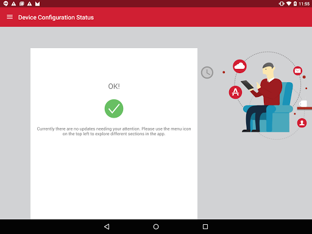Tap the Android home circle button
Viewport: 312px width, 234px height.
[x=156, y=227]
